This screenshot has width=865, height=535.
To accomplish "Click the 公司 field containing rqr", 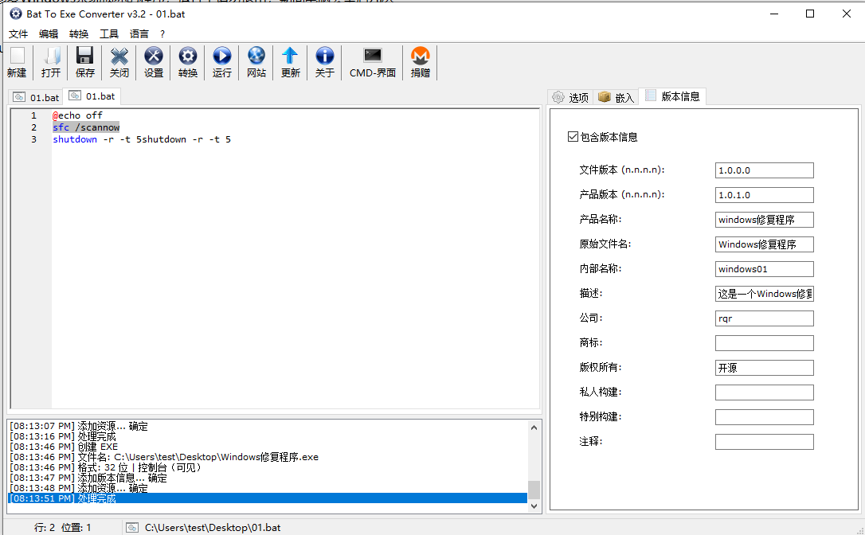I will pyautogui.click(x=764, y=318).
